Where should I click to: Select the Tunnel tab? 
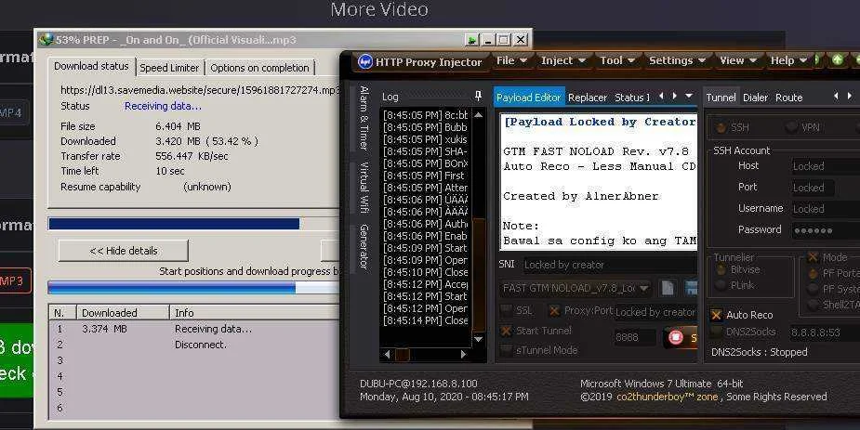point(721,98)
